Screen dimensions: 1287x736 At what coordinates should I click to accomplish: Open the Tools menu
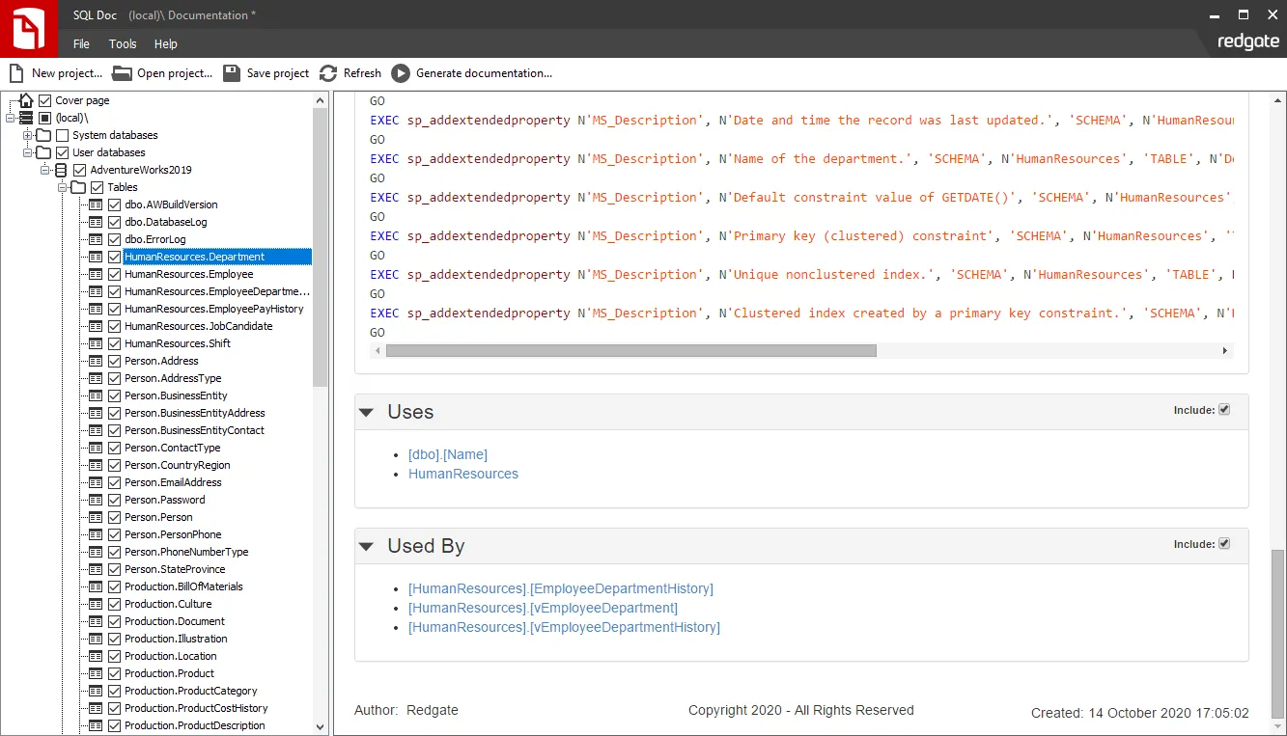point(122,43)
